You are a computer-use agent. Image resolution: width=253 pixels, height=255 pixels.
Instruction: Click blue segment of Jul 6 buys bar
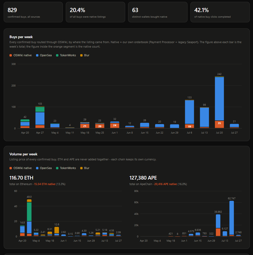point(190,112)
